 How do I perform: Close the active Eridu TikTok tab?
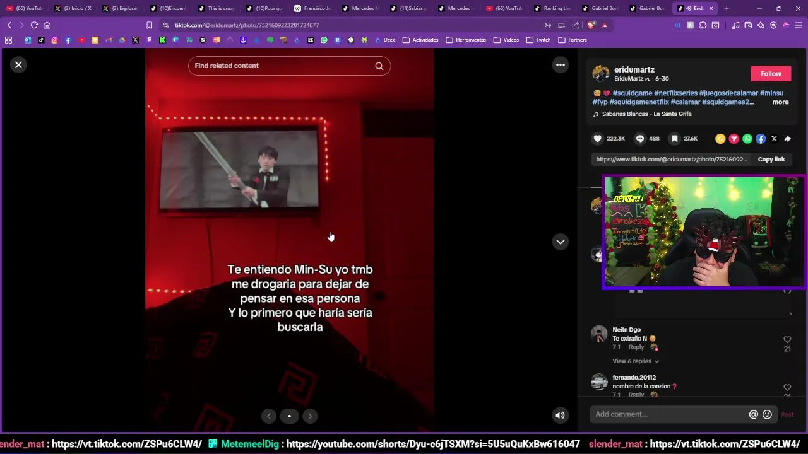tap(711, 8)
